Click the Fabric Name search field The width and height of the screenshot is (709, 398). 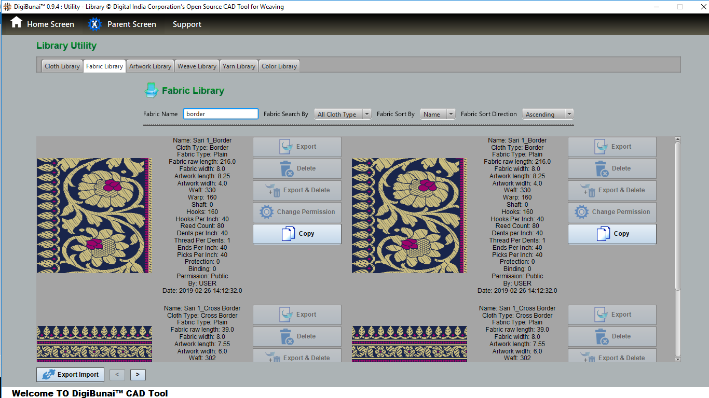click(x=221, y=114)
